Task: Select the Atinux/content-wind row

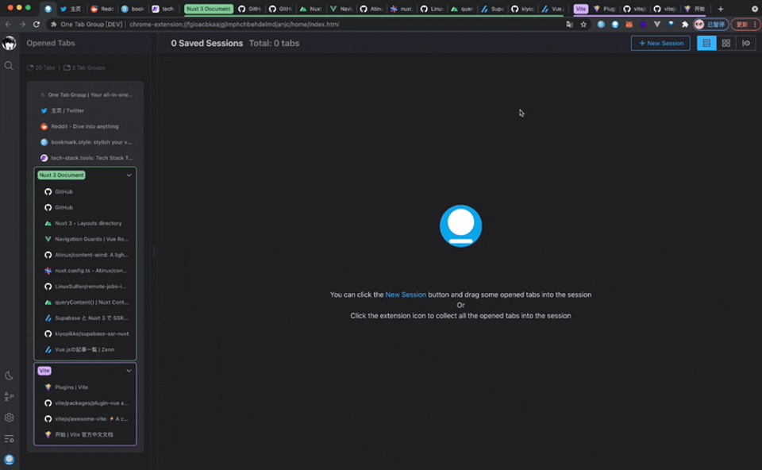Action: pos(86,255)
